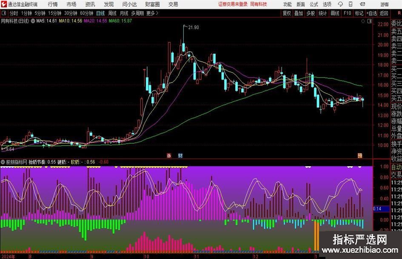The width and height of the screenshot is (402, 259).
Task: Switch to 15分钟 period tab
Action: [54, 13]
